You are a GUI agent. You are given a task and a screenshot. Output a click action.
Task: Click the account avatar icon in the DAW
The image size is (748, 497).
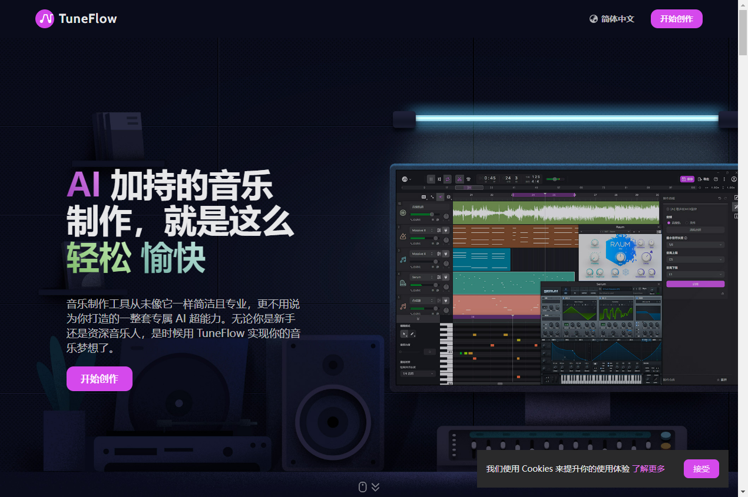[734, 179]
